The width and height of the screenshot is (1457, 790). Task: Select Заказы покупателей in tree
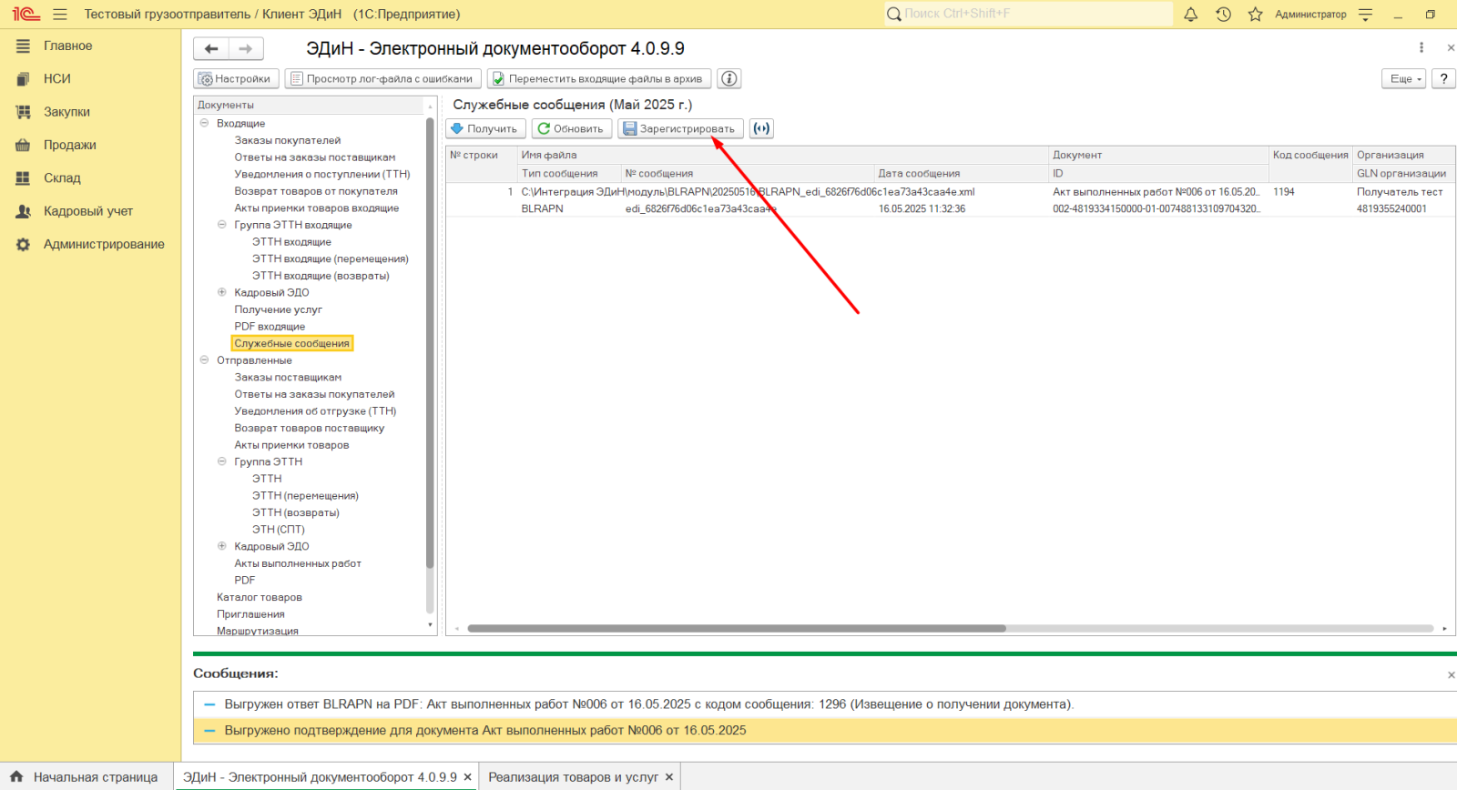(288, 140)
